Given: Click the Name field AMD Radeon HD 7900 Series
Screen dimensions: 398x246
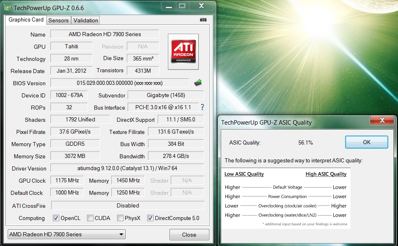Looking at the screenshot, I should [104, 34].
